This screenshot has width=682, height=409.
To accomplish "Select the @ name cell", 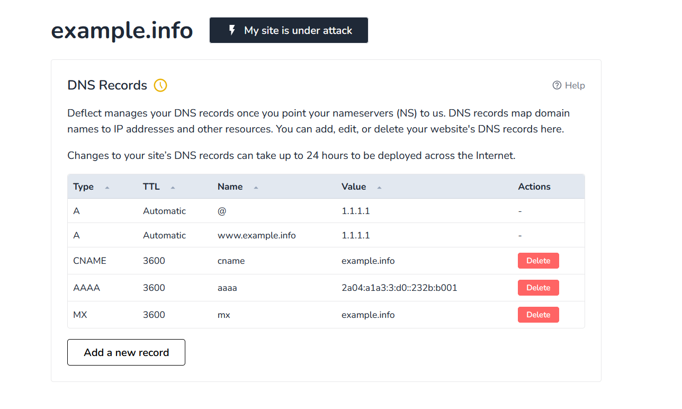I will [222, 211].
